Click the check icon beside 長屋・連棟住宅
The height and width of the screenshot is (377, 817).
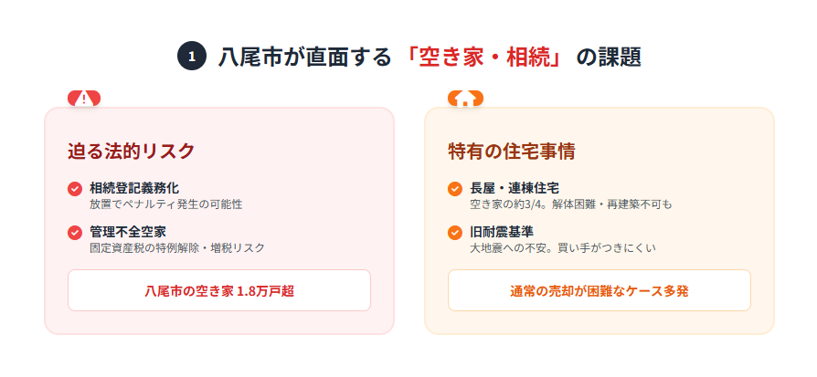(455, 189)
